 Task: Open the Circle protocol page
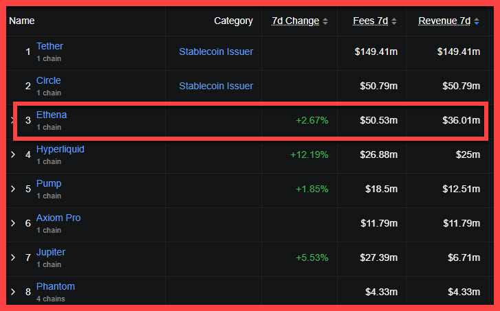[x=49, y=80]
